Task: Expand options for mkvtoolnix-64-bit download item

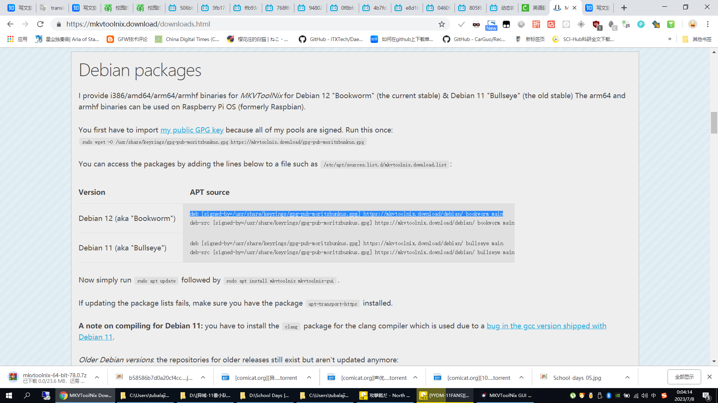Action: click(97, 377)
